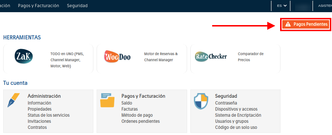This screenshot has height=135, width=332.
Task: Click Comparador de Precios text
Action: (251, 57)
